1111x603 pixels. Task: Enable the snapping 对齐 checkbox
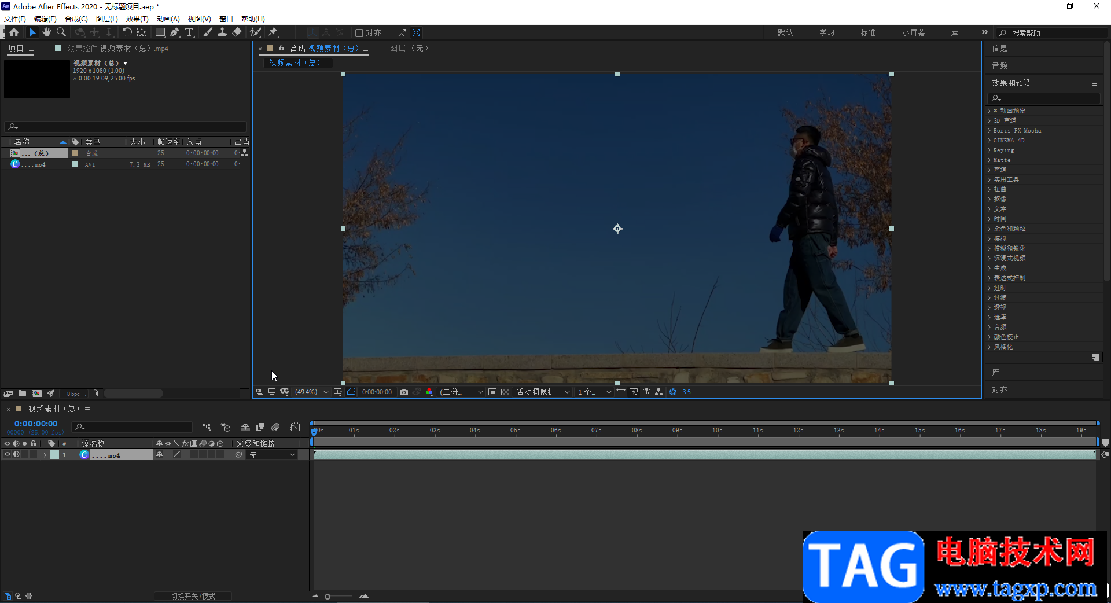click(x=359, y=33)
